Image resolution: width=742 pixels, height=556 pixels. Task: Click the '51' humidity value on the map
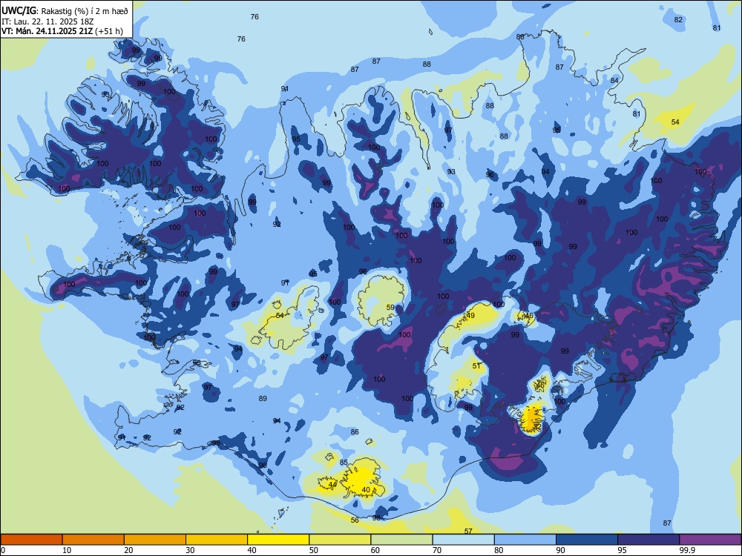click(476, 365)
